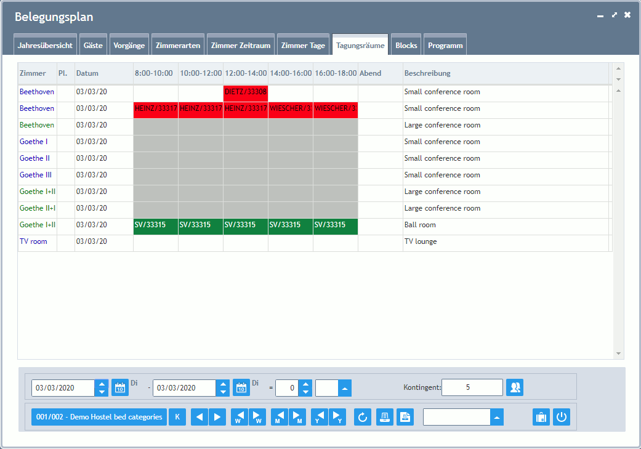Click the header scroll-up arrow
This screenshot has height=449, width=641.
(618, 68)
